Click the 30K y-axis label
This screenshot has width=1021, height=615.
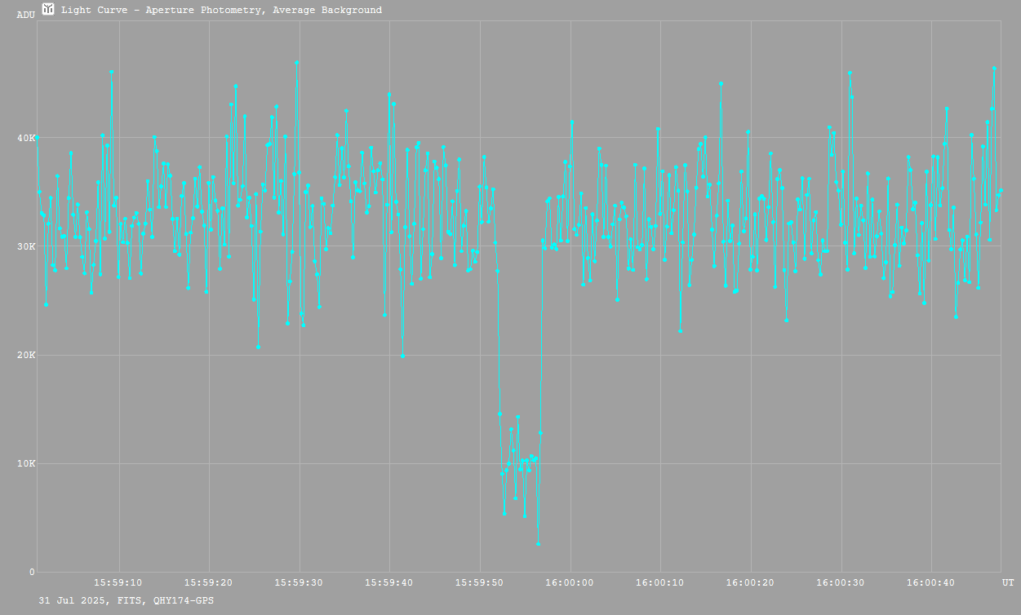tap(25, 246)
